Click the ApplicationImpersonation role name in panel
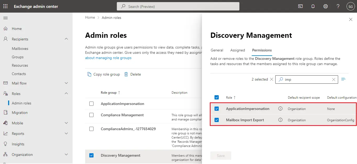Image resolution: width=357 pixels, height=164 pixels. click(248, 109)
